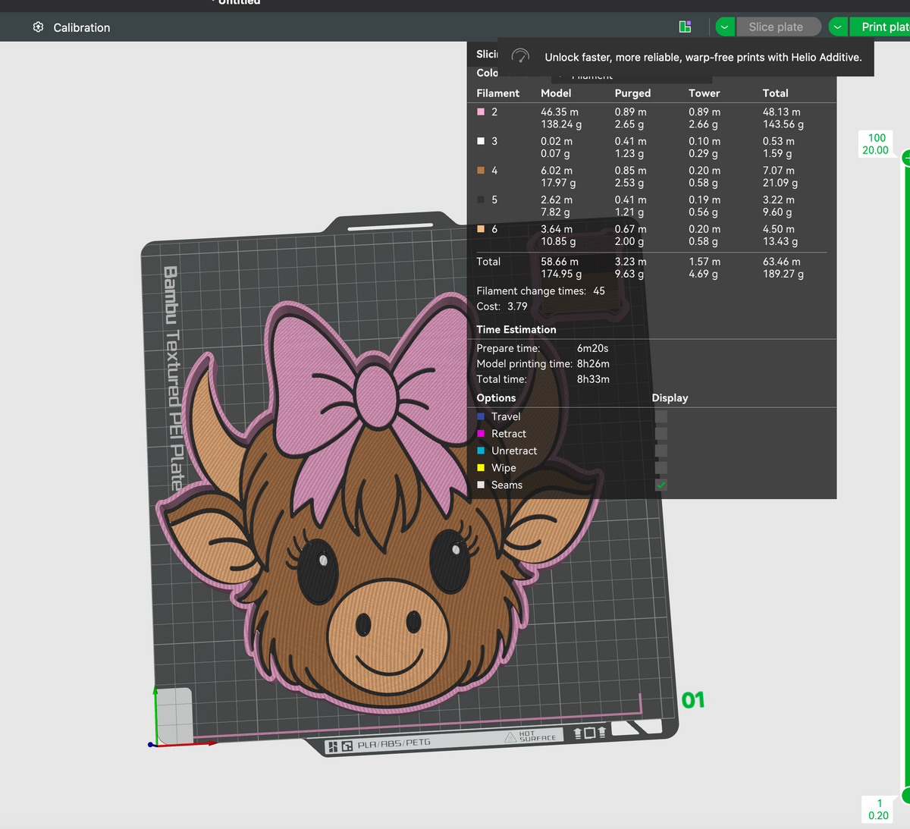Image resolution: width=910 pixels, height=829 pixels.
Task: Click the middle of the green layer slider track
Action: [907, 476]
